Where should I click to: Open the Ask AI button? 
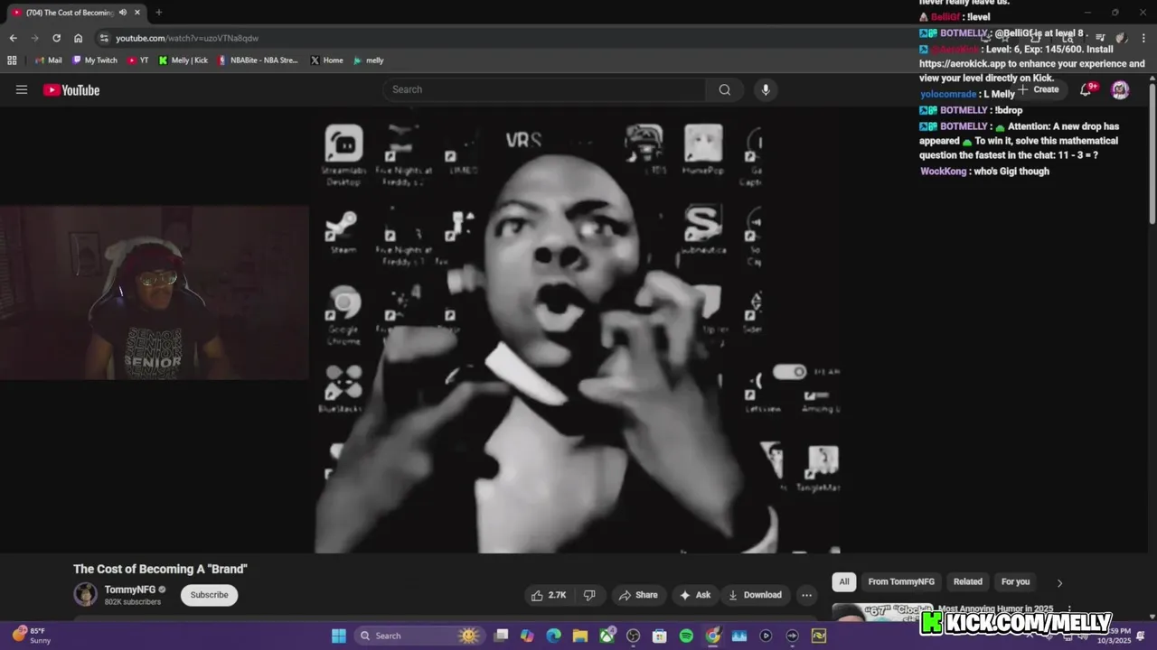(x=695, y=595)
